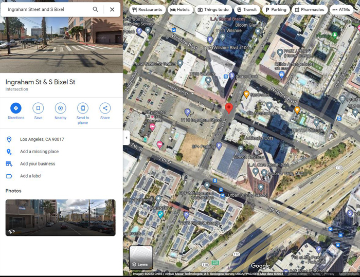Select the Restaurants filter chip
This screenshot has width=360, height=277.
148,10
